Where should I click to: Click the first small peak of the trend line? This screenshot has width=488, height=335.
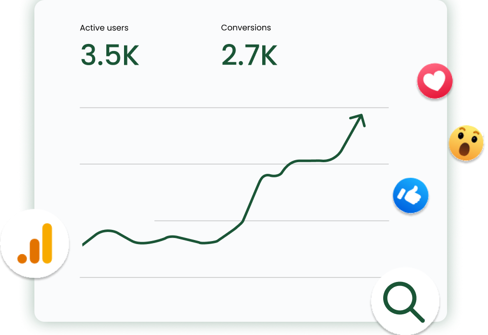(108, 230)
